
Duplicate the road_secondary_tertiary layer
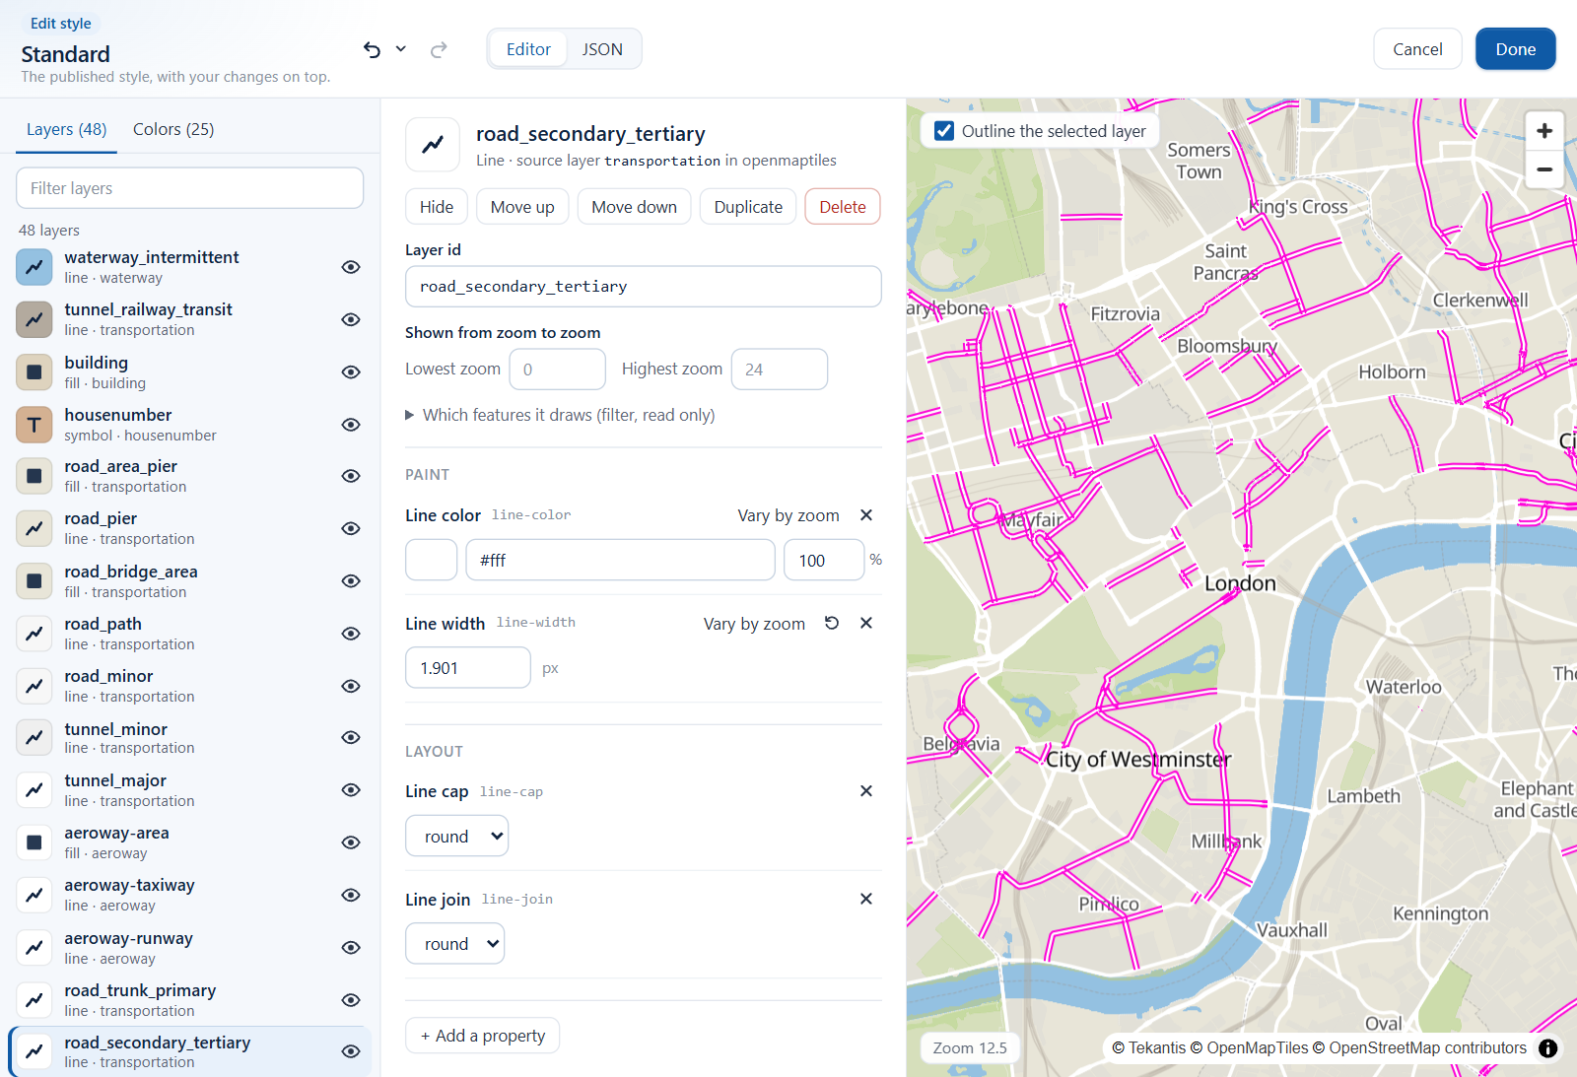click(748, 207)
